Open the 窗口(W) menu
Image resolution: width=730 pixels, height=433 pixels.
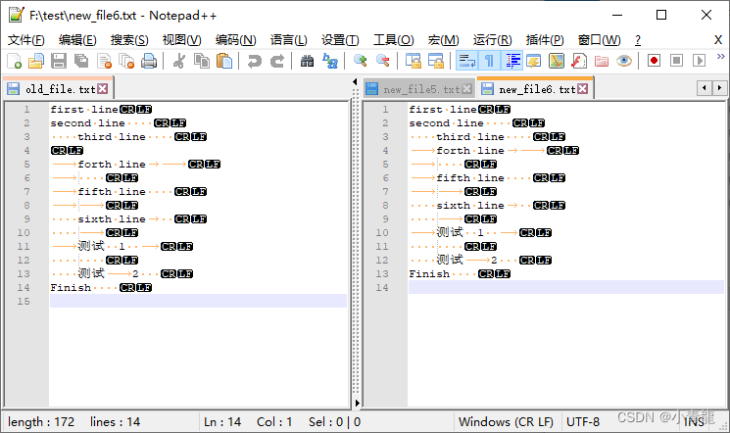pyautogui.click(x=599, y=40)
